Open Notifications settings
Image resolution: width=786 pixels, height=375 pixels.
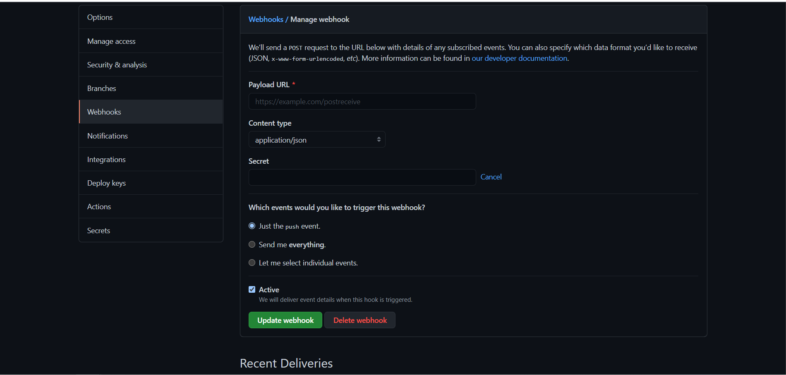coord(107,136)
